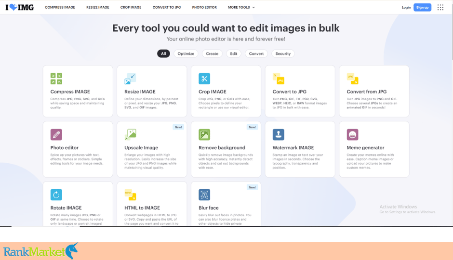Click the Blur face icon
Image resolution: width=453 pixels, height=260 pixels.
click(204, 195)
